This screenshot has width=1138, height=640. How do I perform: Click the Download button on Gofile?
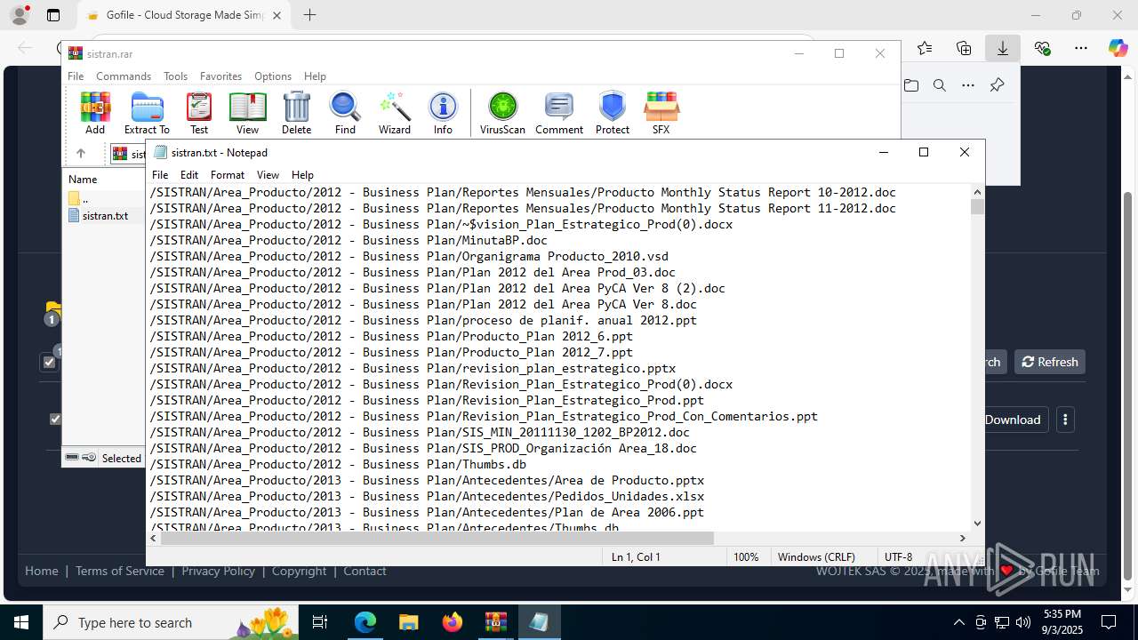[1013, 420]
